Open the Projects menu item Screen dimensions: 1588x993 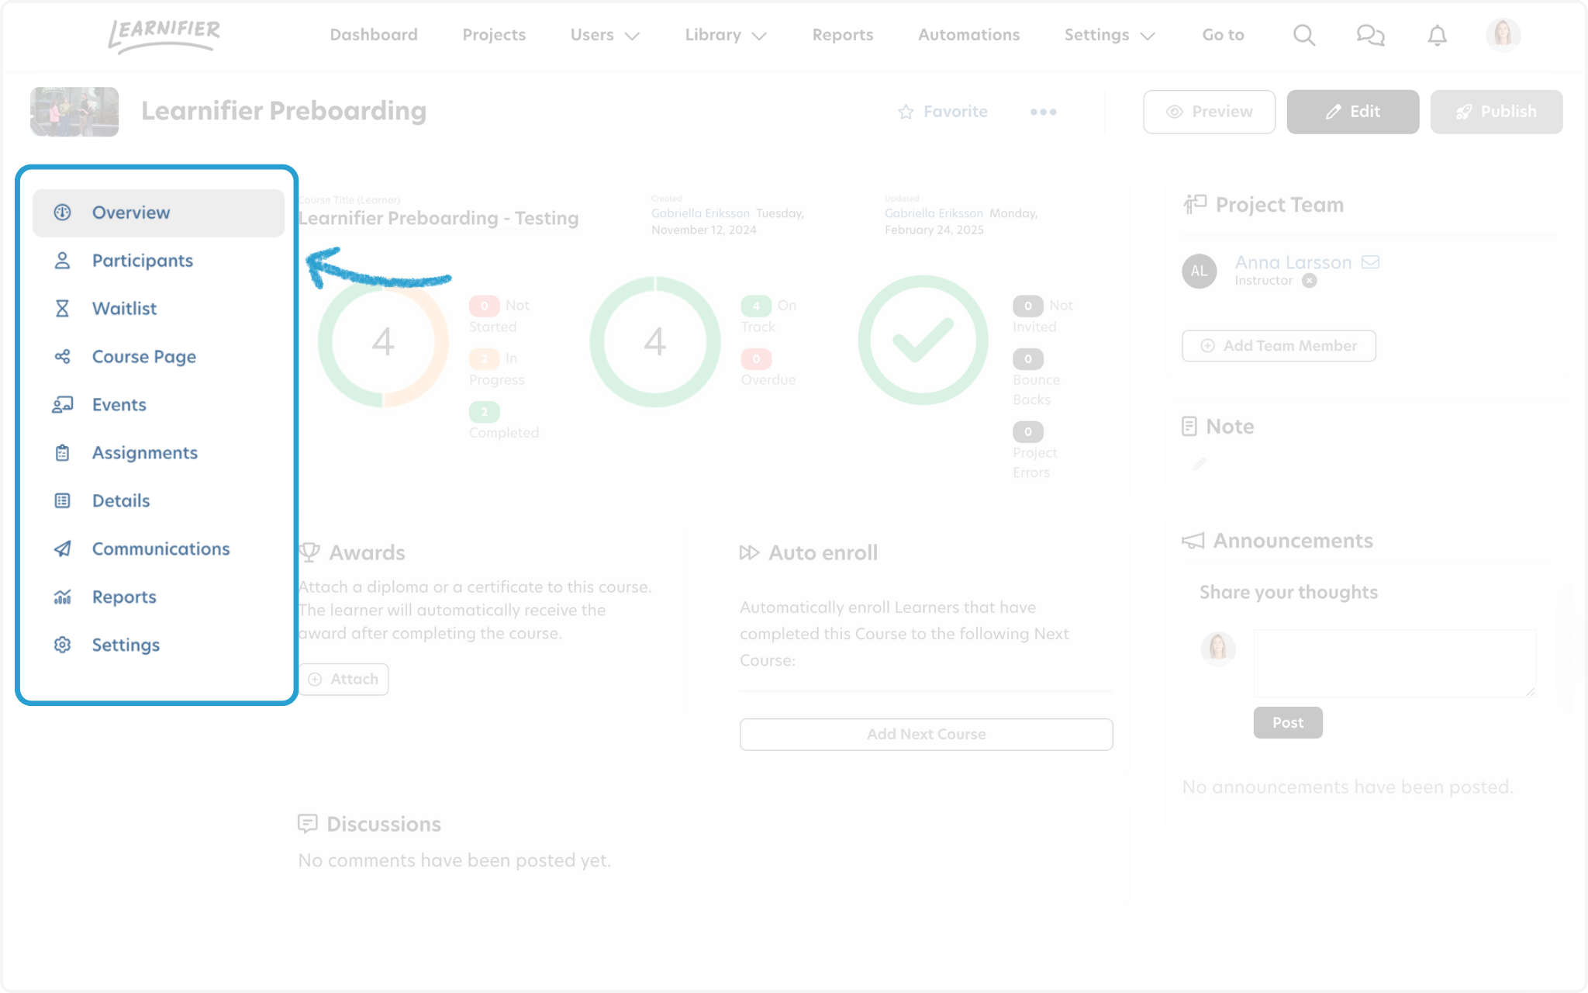(x=494, y=35)
